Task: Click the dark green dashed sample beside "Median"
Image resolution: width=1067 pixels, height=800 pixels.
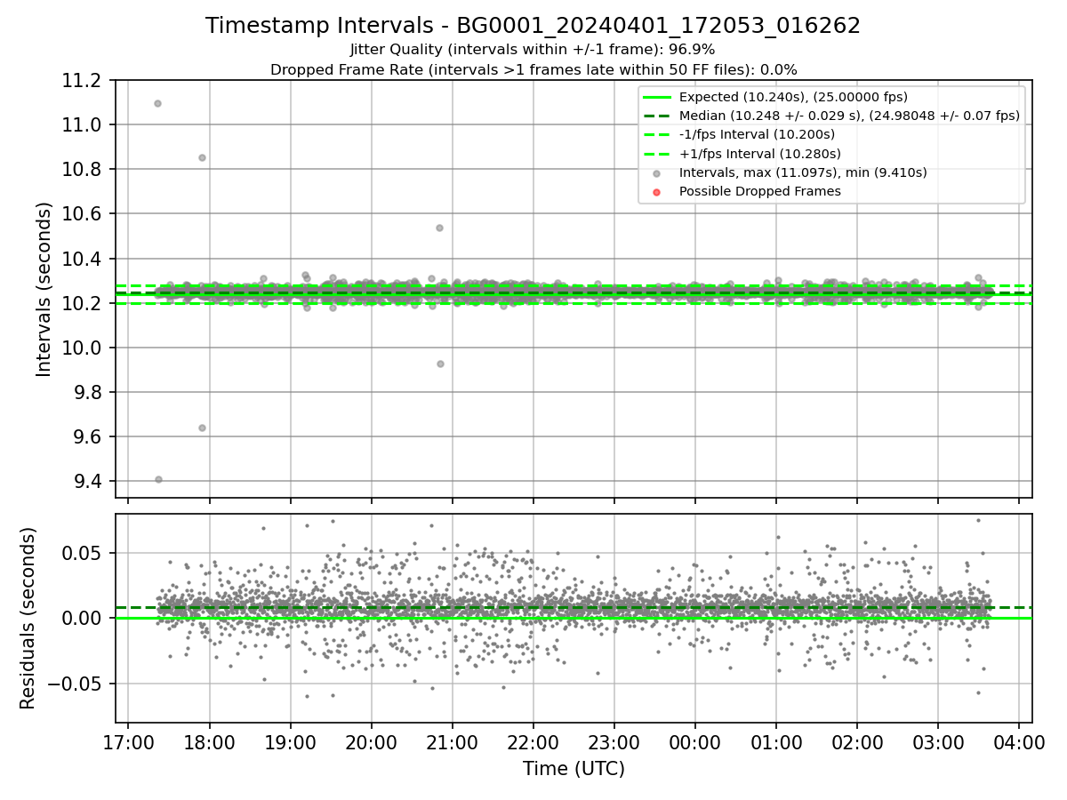Action: coord(656,116)
